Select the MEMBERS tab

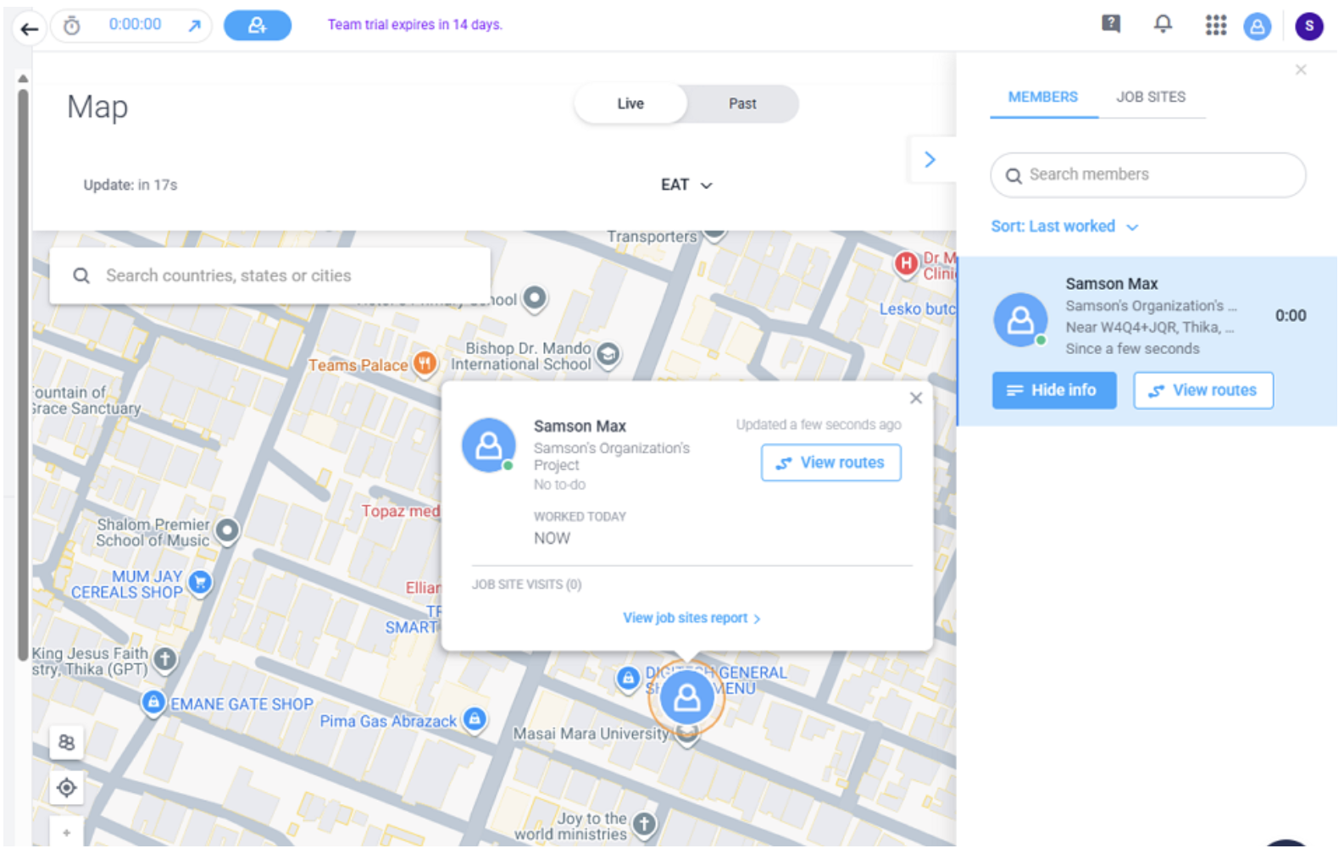1043,97
